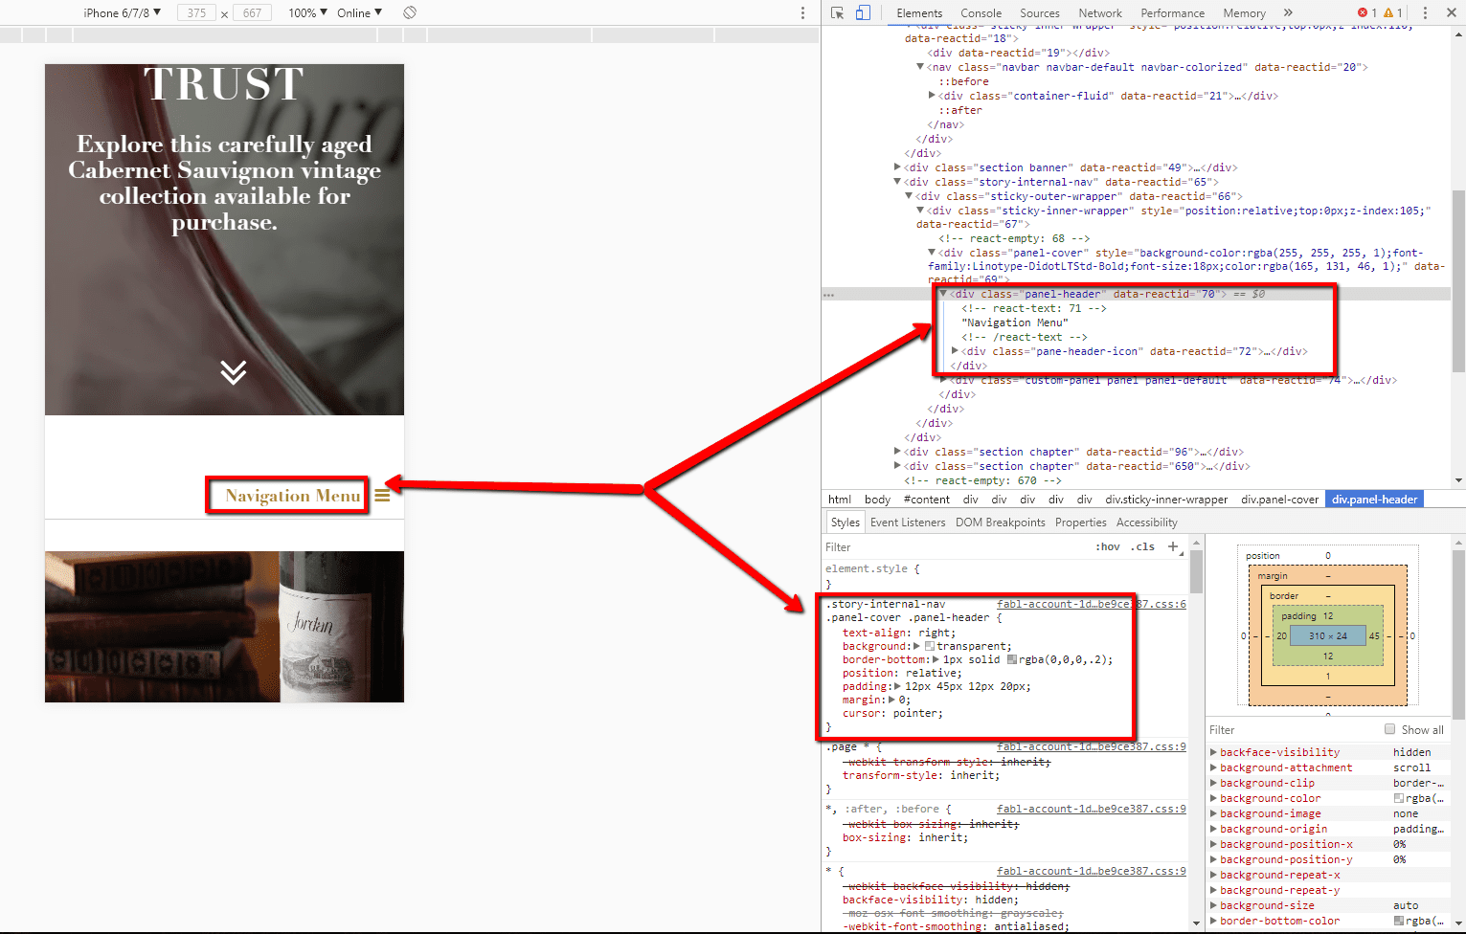Switch to Event Listeners pane
This screenshot has height=934, width=1466.
pyautogui.click(x=908, y=523)
